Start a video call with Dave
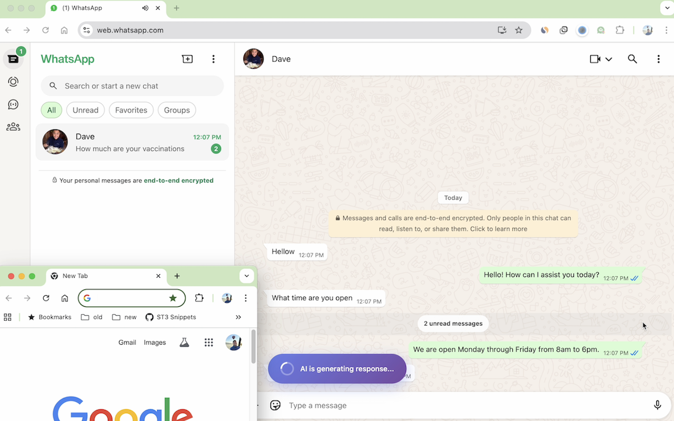 pyautogui.click(x=595, y=59)
